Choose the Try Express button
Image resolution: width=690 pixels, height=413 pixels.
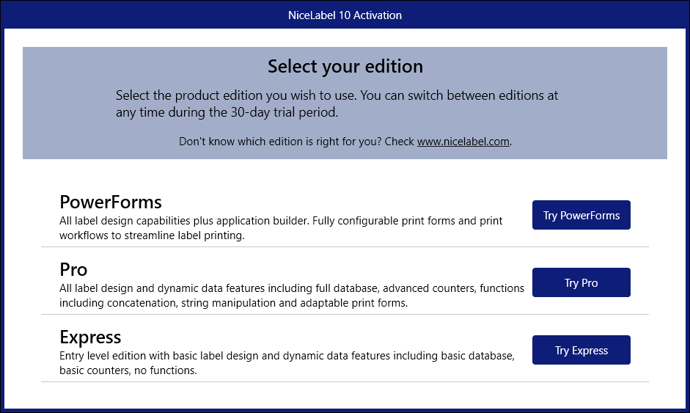[x=581, y=350]
